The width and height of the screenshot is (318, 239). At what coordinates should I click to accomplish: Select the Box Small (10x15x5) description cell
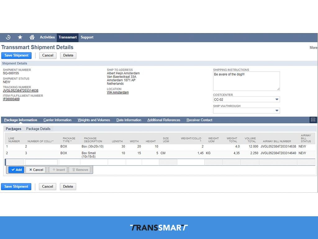89,155
